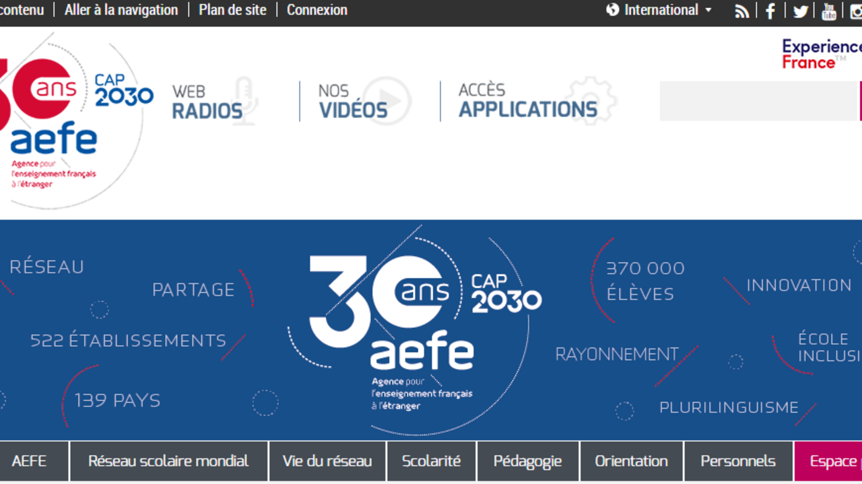The width and height of the screenshot is (862, 484).
Task: Click inside the search input field
Action: tap(758, 100)
